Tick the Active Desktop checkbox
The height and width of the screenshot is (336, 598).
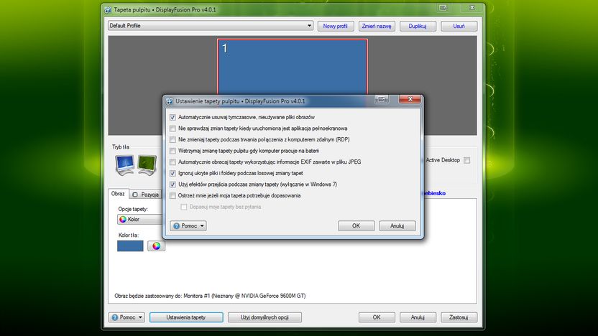coord(466,160)
